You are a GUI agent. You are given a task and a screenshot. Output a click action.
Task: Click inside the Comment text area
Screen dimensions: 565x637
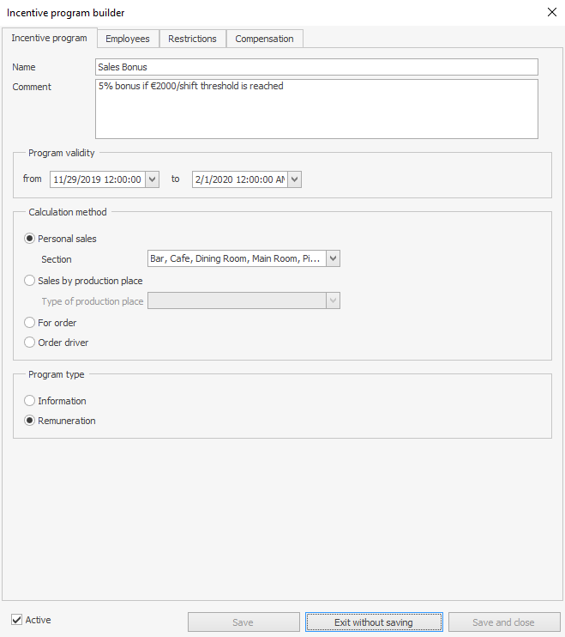coord(316,109)
